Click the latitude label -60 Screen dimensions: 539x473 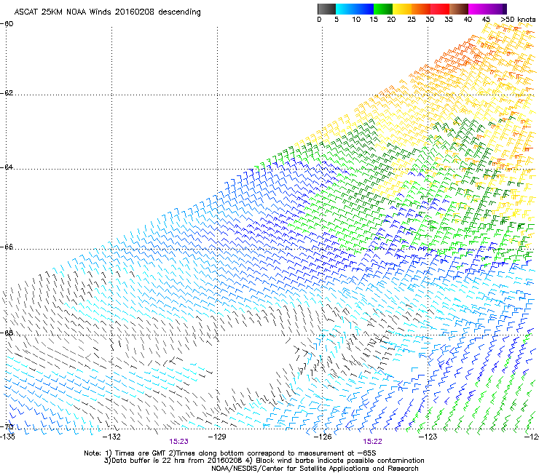(7, 24)
